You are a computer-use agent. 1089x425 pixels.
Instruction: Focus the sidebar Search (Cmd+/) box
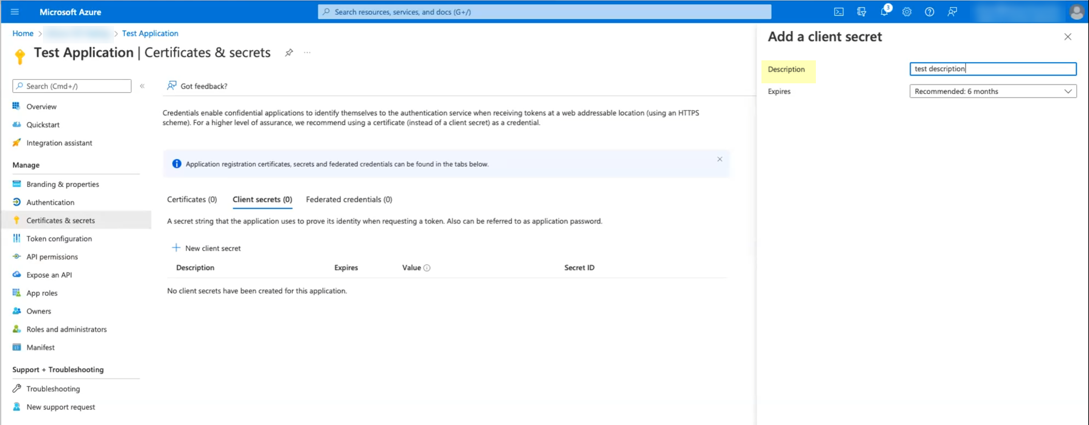click(72, 86)
